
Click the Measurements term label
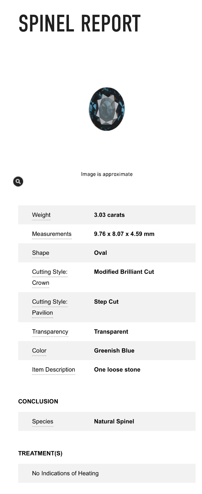[52, 234]
